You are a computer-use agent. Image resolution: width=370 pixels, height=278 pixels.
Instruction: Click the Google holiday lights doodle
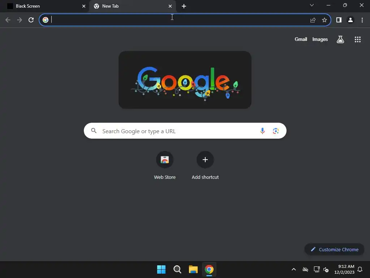tap(185, 80)
